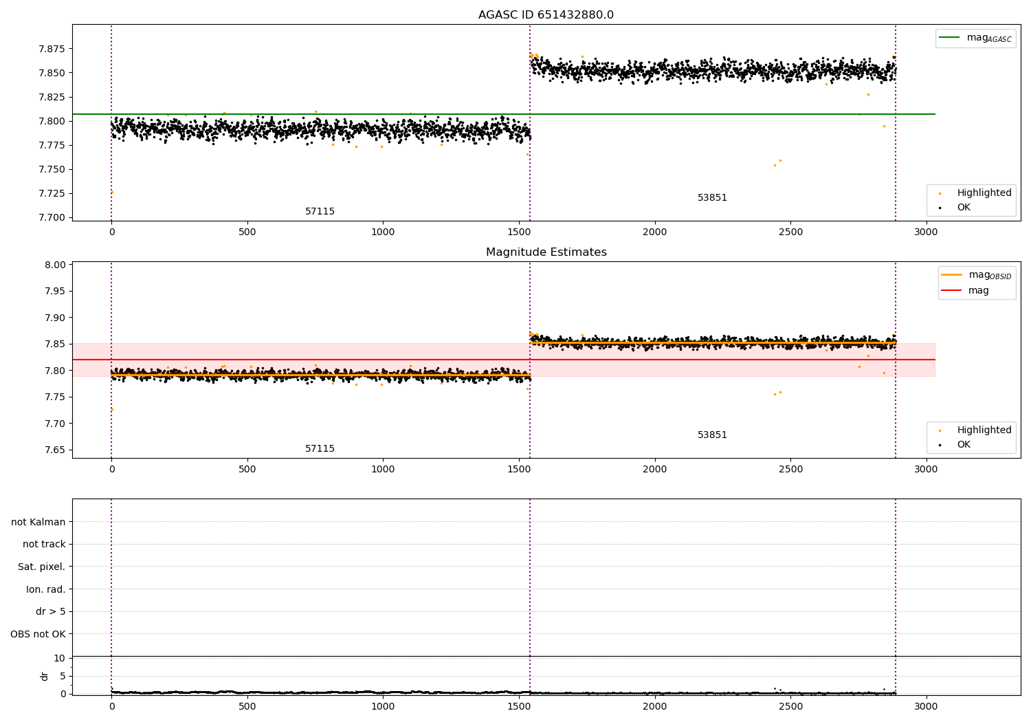Click x-axis tick 2500 under the bottom plot
Image resolution: width=1031 pixels, height=722 pixels.
pyautogui.click(x=790, y=706)
